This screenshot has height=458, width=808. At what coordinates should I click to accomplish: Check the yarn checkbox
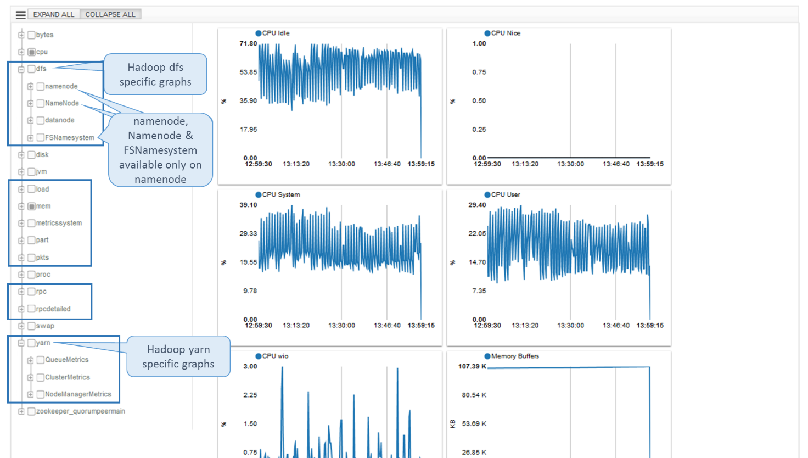(31, 343)
